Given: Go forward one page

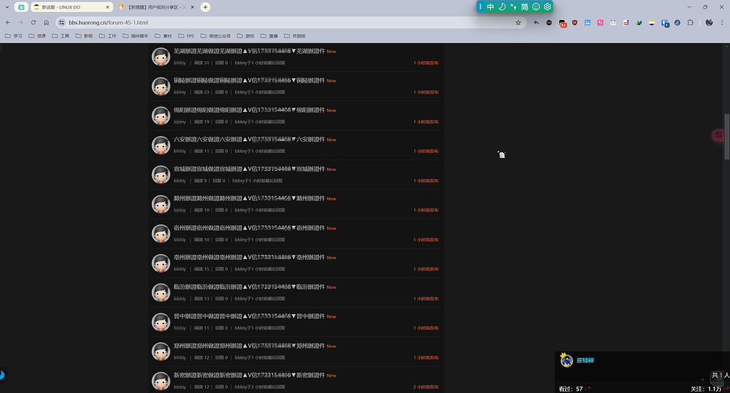Looking at the screenshot, I should coord(21,22).
